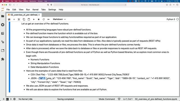Open the File Browser sidebar panel
Screen dimensions: 180x101
tap(3, 16)
